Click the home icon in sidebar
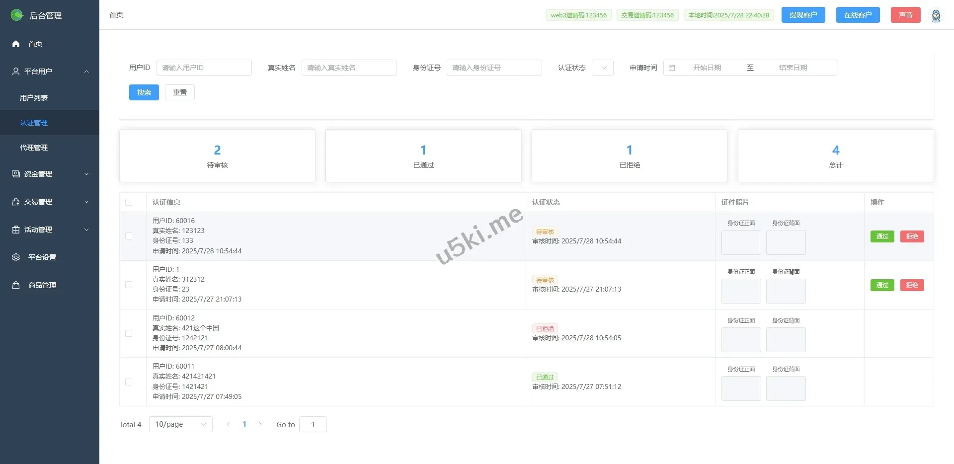The width and height of the screenshot is (954, 464). 16,44
